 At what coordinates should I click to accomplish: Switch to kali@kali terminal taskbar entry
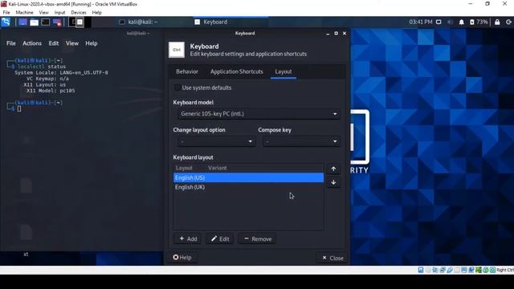coord(138,22)
